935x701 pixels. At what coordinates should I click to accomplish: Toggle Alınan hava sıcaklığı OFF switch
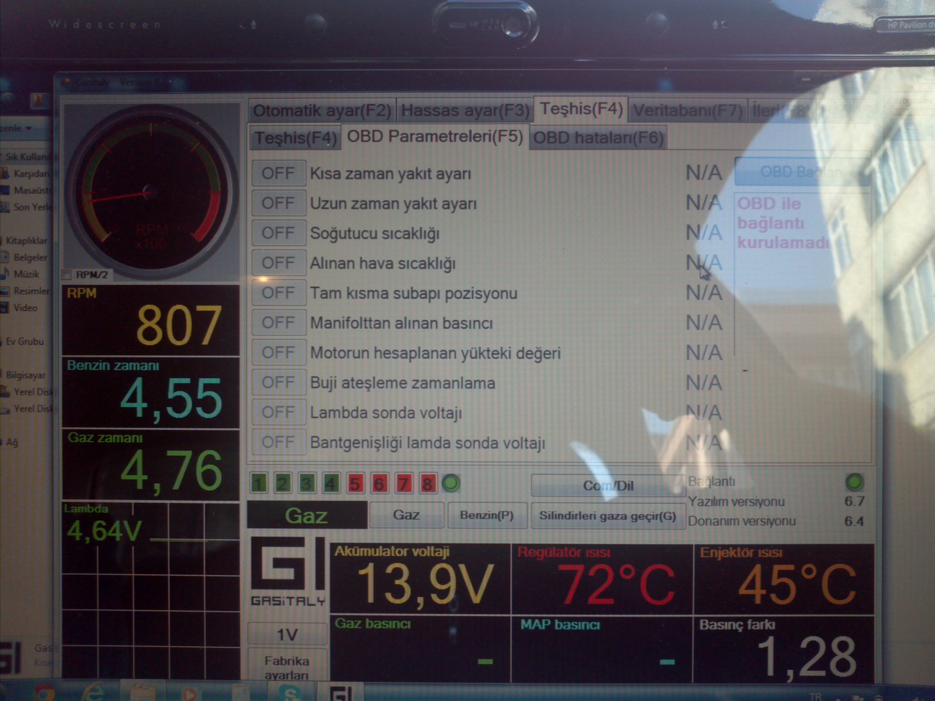tap(279, 263)
